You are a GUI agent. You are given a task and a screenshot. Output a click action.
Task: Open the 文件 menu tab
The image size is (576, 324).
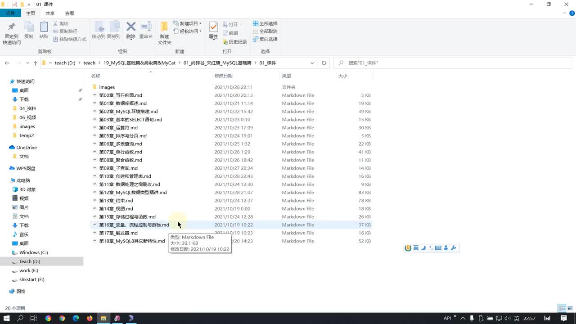10,13
